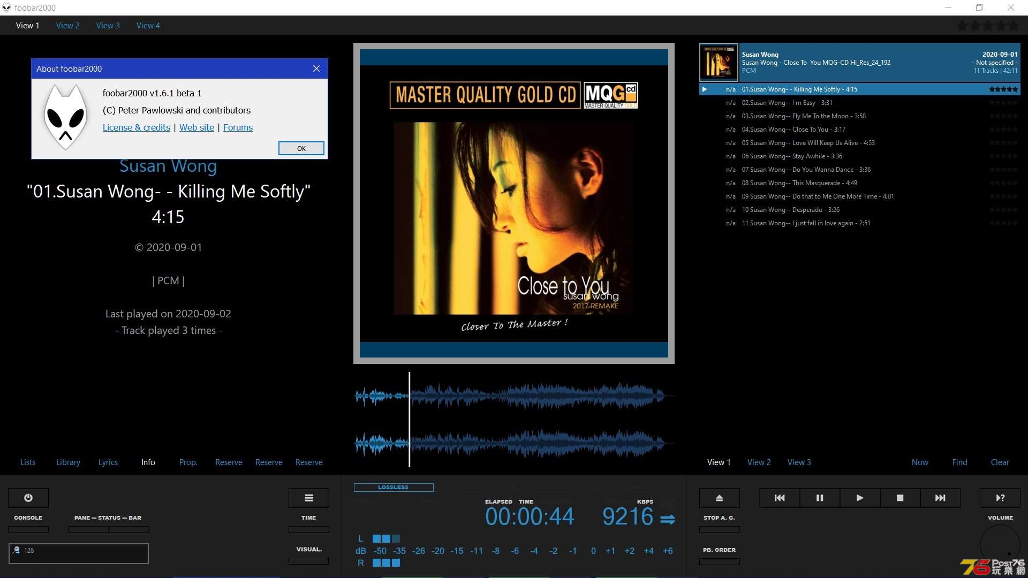Screen dimensions: 1028x578
Task: Click the search icon in the search field
Action: pyautogui.click(x=16, y=550)
